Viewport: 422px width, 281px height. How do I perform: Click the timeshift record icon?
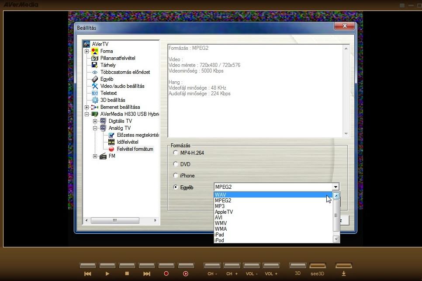(185, 274)
